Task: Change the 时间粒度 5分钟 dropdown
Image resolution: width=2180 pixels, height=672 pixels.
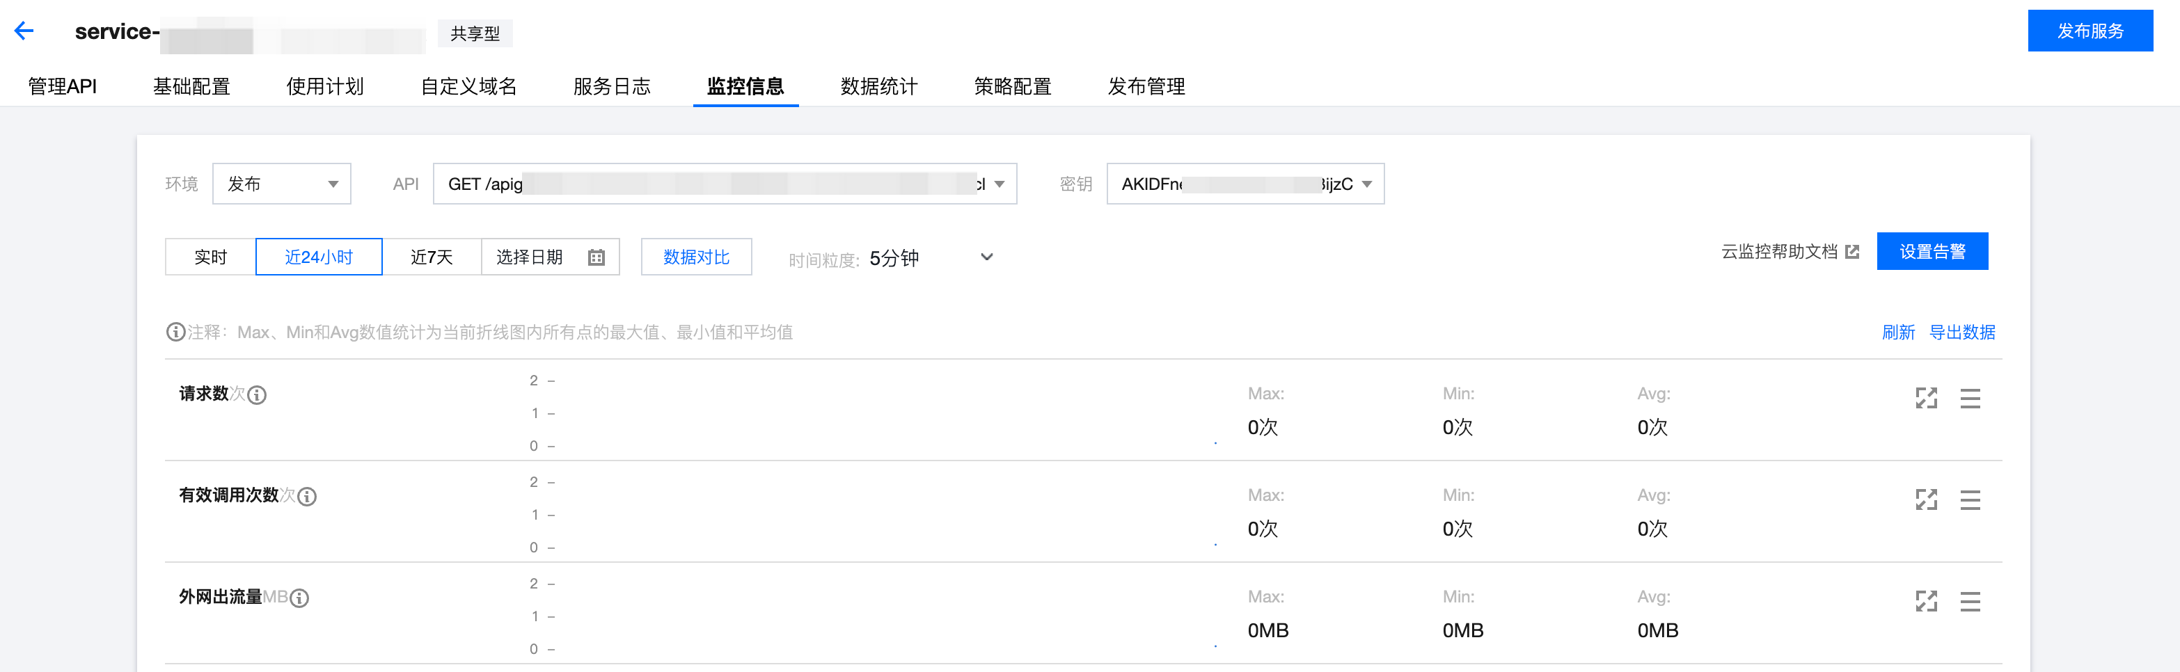Action: tap(931, 258)
